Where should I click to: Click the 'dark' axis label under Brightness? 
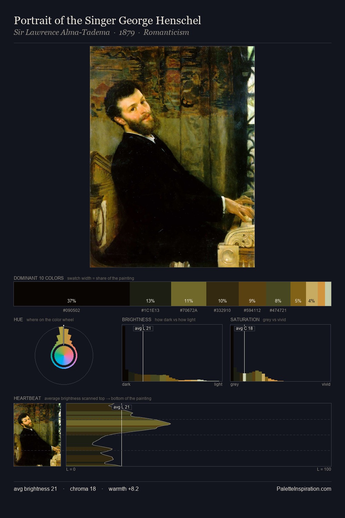[x=126, y=384]
